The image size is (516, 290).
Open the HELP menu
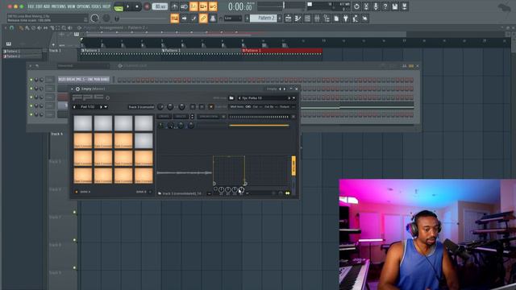[106, 6]
